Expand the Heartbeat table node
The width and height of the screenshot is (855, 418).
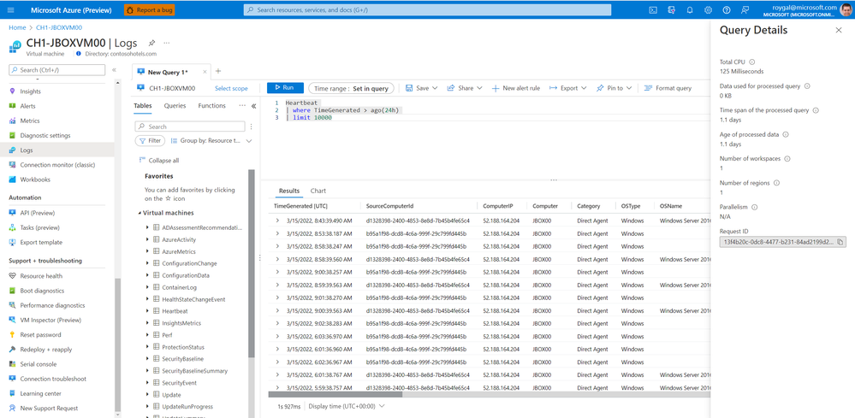click(x=148, y=311)
